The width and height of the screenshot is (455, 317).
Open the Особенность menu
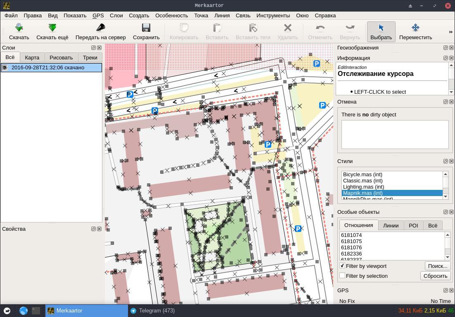click(x=171, y=15)
